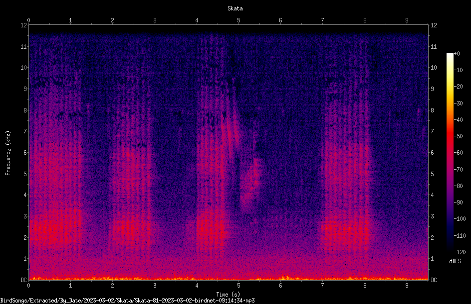Click the 1 second bottom axis tick
Screen dimensions: 471x304
pyautogui.click(x=70, y=286)
